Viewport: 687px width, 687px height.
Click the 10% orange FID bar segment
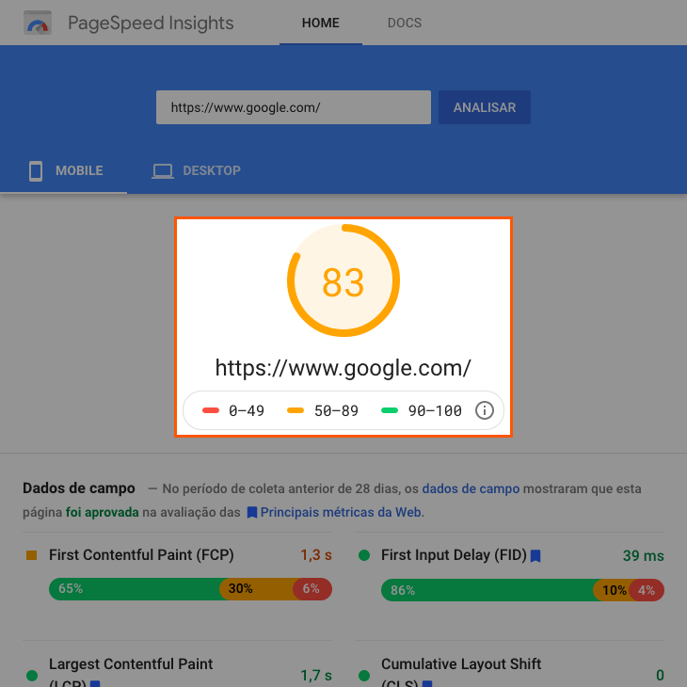(x=612, y=590)
